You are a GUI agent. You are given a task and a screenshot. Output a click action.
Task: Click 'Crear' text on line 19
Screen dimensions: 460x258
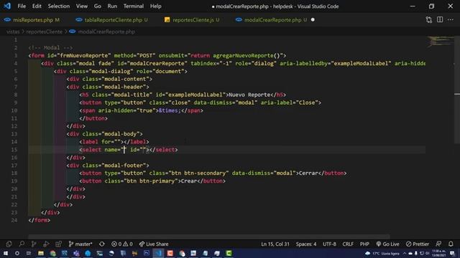click(189, 181)
